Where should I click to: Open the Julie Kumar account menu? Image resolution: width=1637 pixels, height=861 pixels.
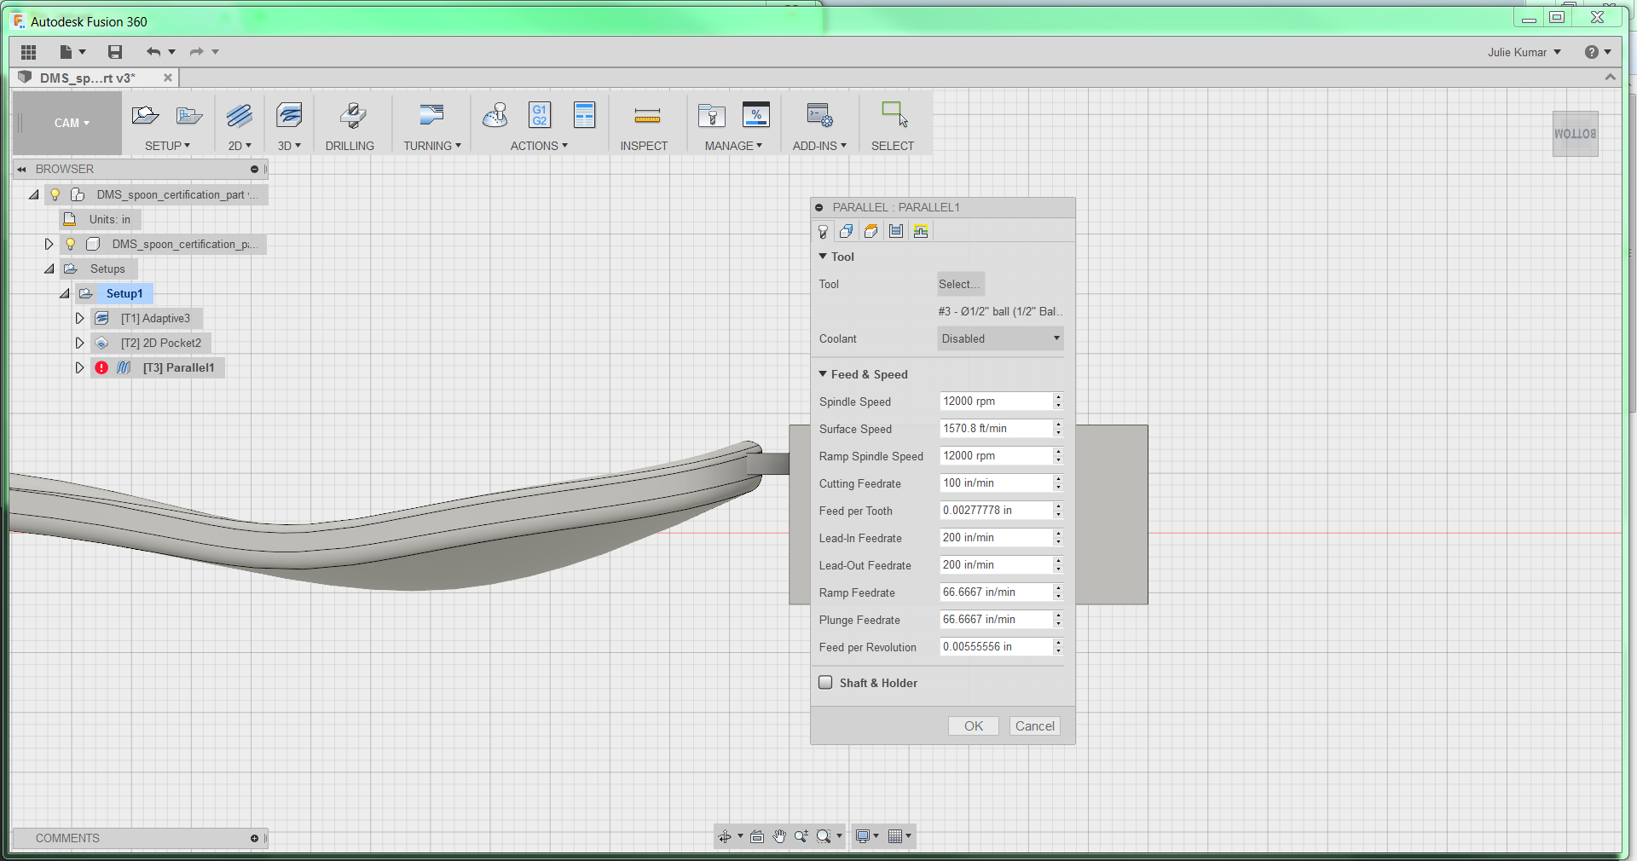click(1524, 52)
